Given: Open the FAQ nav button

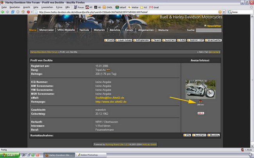Looking at the screenshot, I should click(182, 40).
